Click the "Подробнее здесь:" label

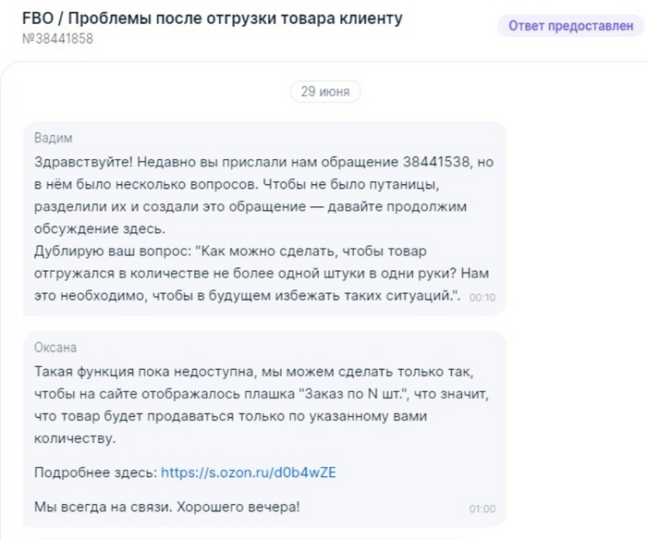pos(94,472)
